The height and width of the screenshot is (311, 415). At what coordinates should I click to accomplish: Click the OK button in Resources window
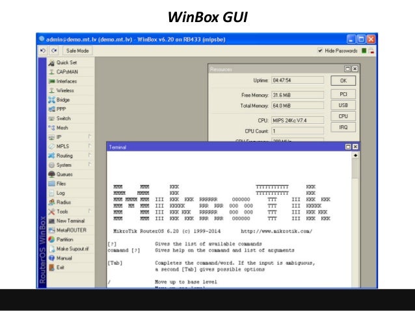click(x=343, y=81)
